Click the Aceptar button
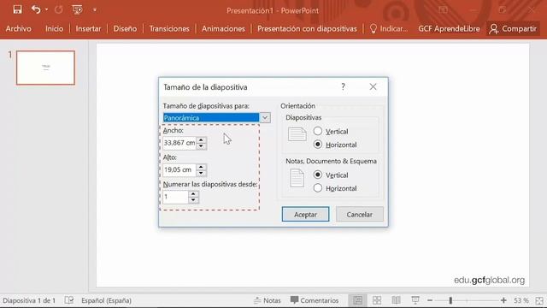Viewport: 547px width, 308px height. coord(305,215)
